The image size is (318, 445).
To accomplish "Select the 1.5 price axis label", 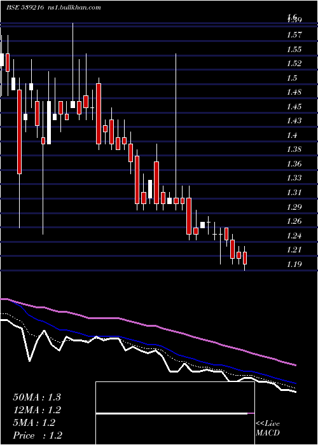I will pos(292,78).
